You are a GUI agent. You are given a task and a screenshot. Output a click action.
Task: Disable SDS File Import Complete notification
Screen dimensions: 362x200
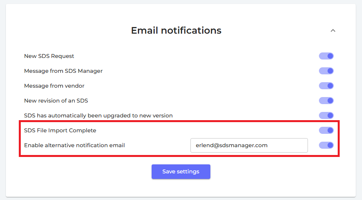tap(326, 130)
